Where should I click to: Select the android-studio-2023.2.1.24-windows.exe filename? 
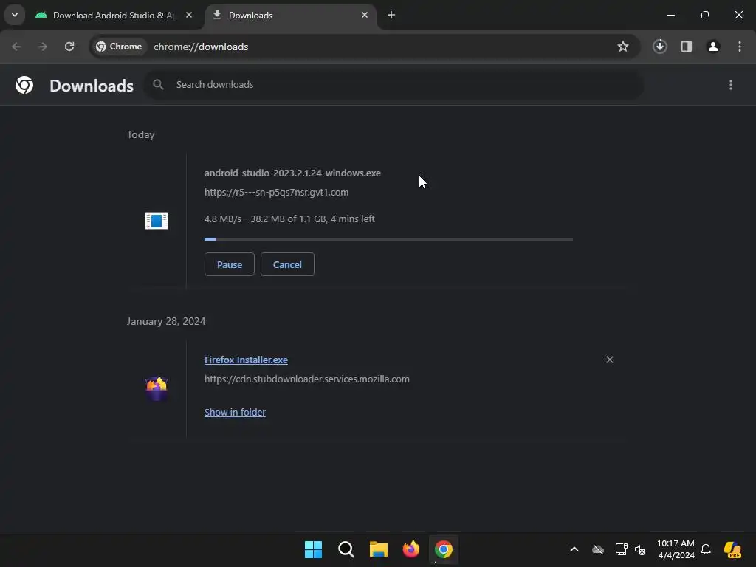point(292,173)
